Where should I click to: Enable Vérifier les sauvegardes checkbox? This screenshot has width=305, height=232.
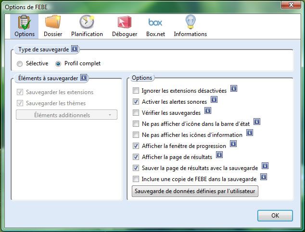click(x=136, y=112)
